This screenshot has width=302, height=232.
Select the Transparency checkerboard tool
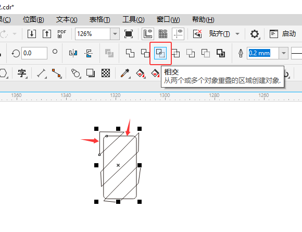(106, 74)
